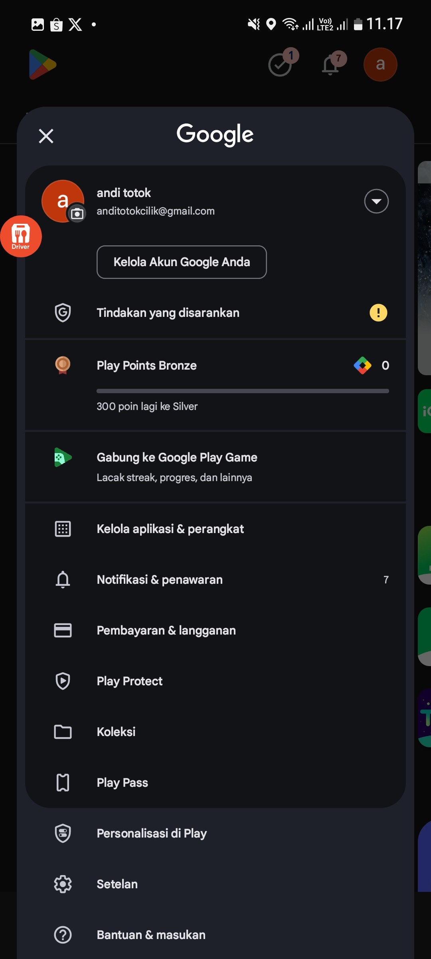Tap the checkmark task icon with 1 badge

(281, 64)
